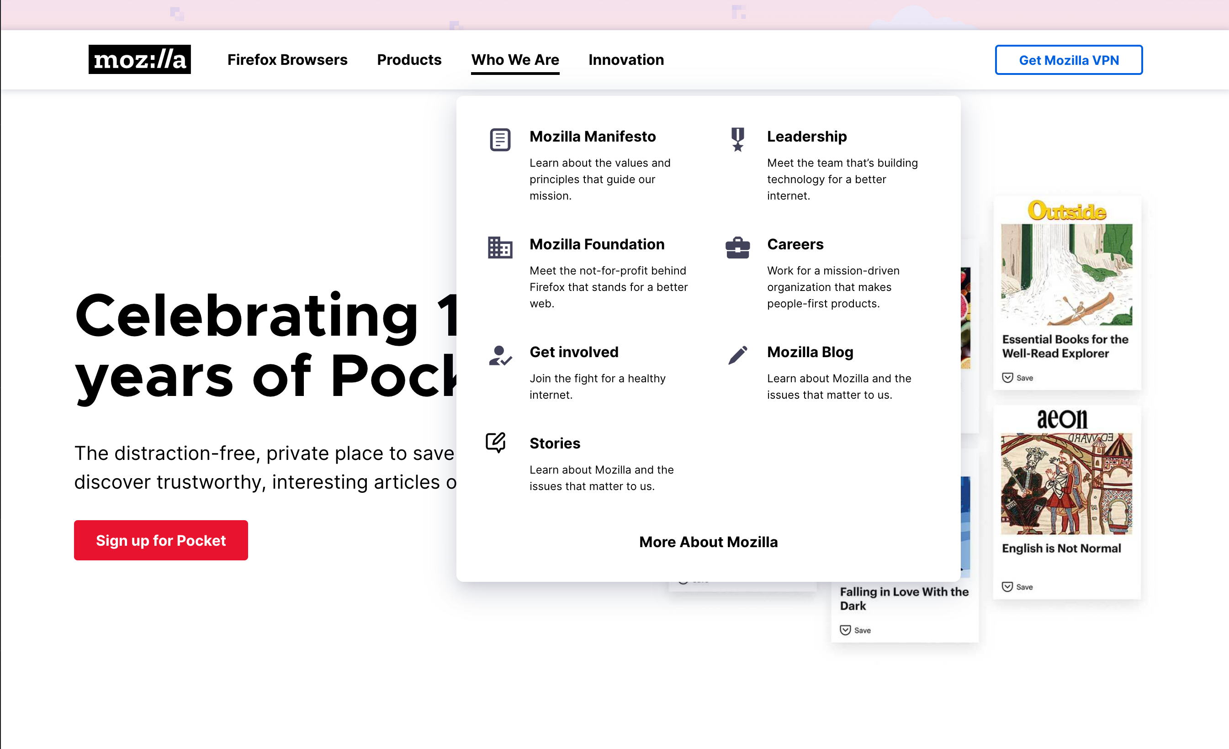Screen dimensions: 1229x749
Task: Open the Careers link
Action: 795,244
